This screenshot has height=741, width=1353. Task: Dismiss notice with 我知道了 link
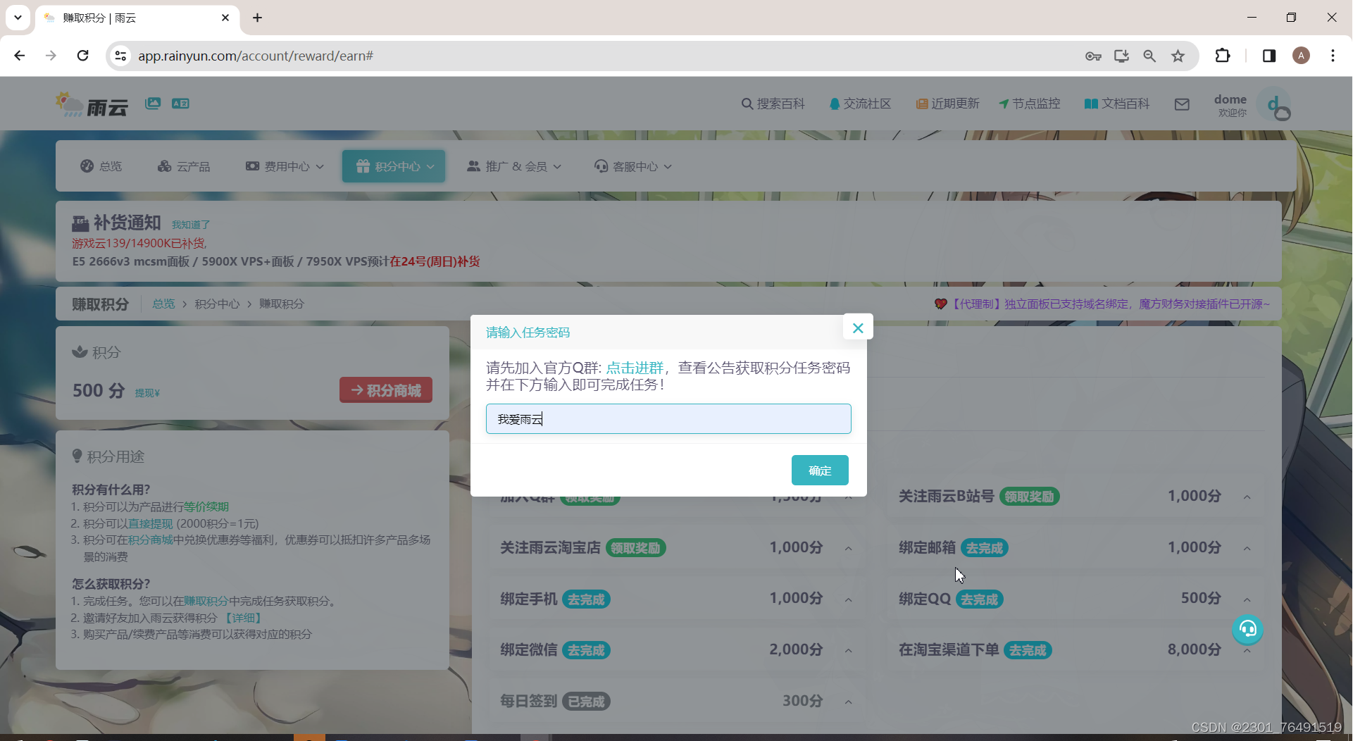[x=191, y=225]
